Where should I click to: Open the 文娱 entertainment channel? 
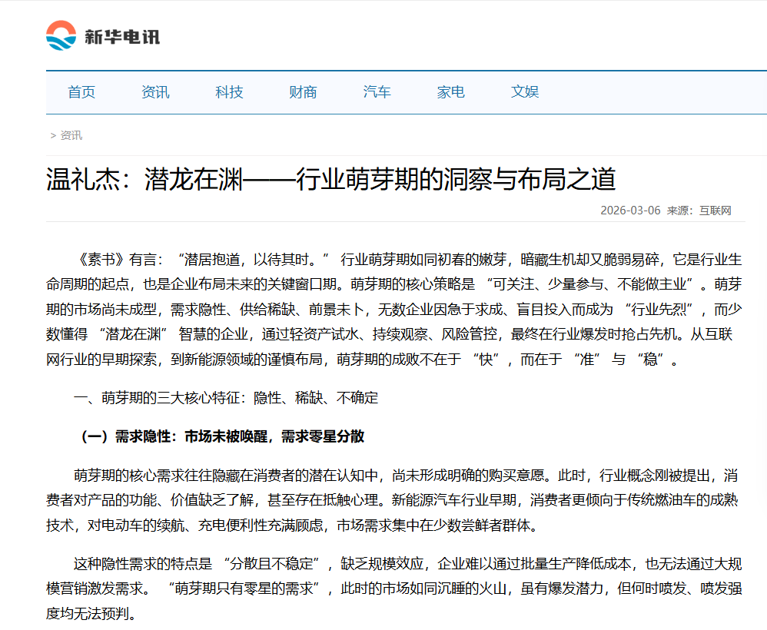point(524,91)
